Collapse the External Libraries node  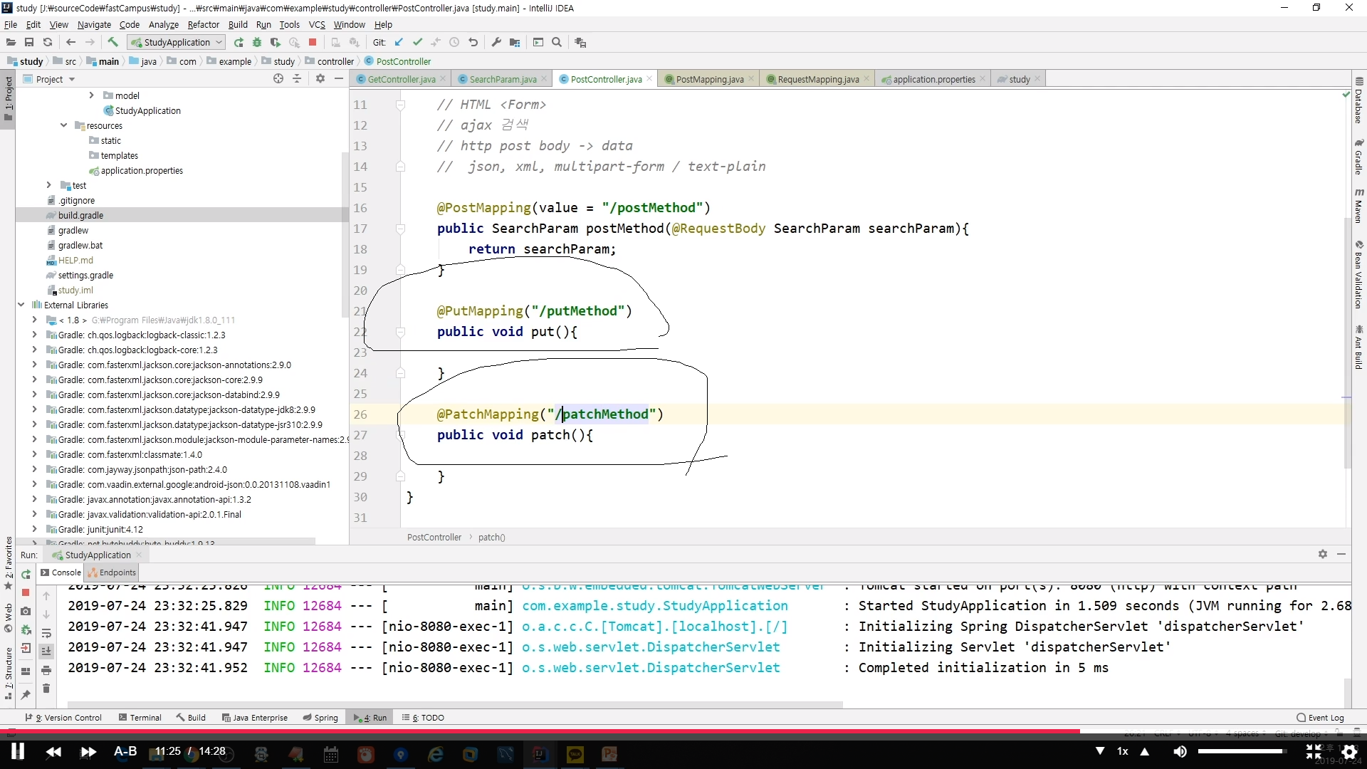pos(21,305)
